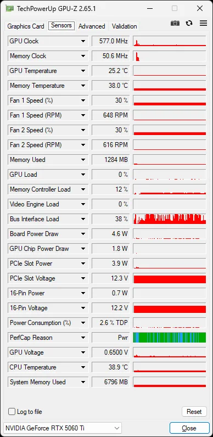Click the GPU-Z title bar app icon

click(10, 8)
